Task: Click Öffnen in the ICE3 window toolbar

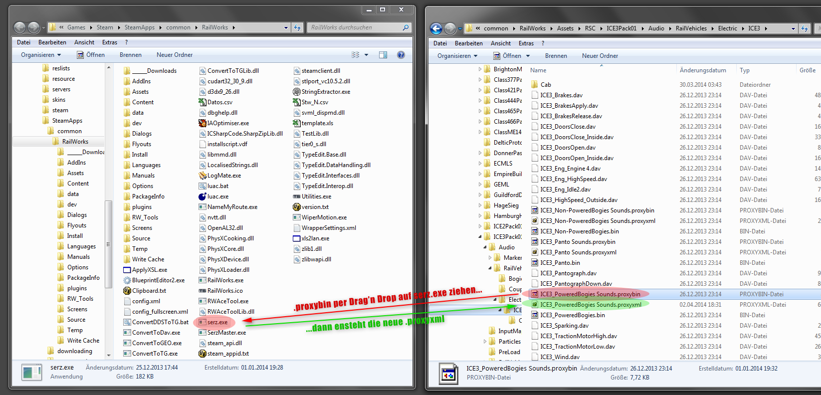Action: click(507, 56)
